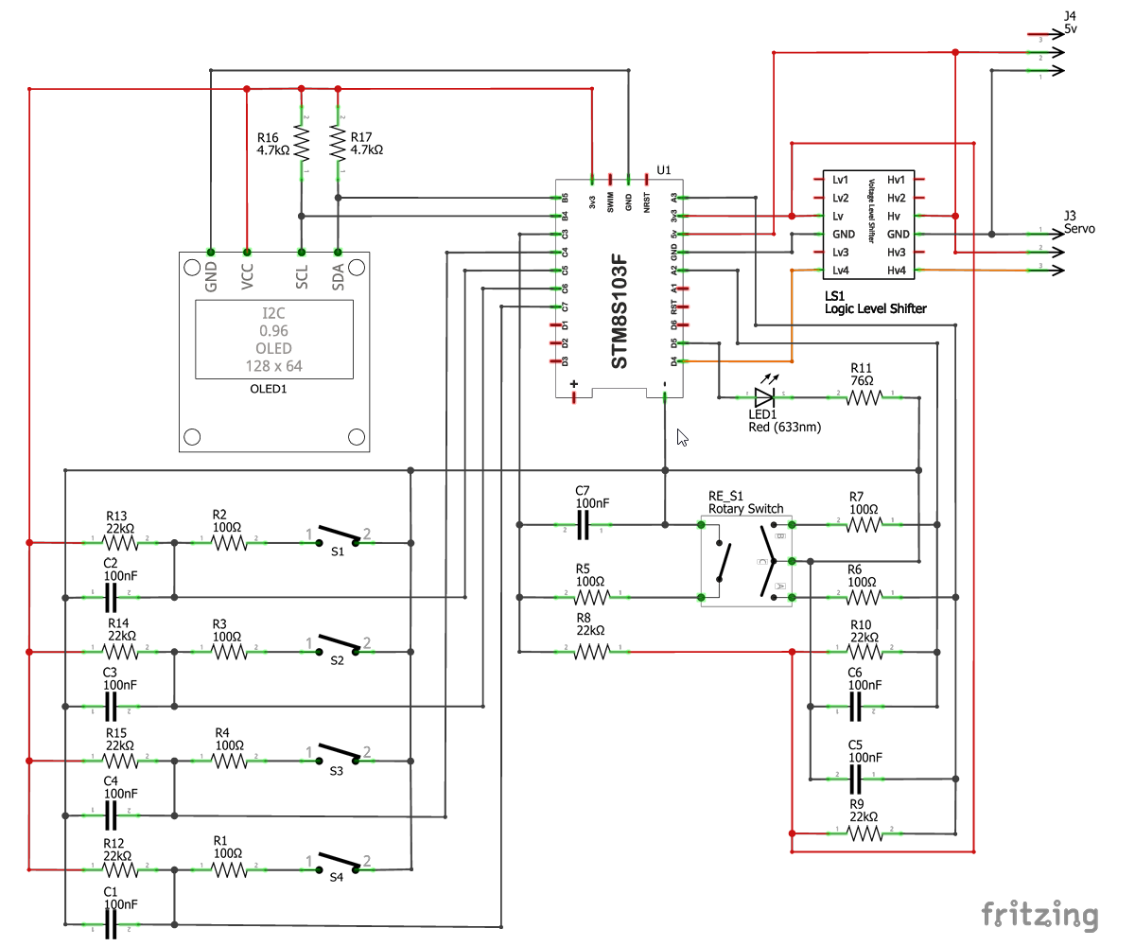Select resistor R1 100Ω
The height and width of the screenshot is (946, 1135).
pos(229,870)
